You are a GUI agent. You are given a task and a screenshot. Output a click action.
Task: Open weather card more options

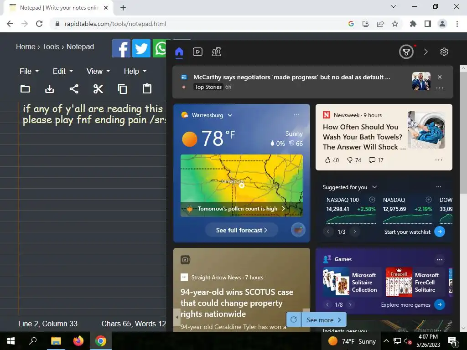296,115
